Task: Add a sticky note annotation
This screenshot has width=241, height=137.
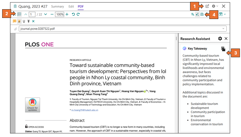Action: 15,21
